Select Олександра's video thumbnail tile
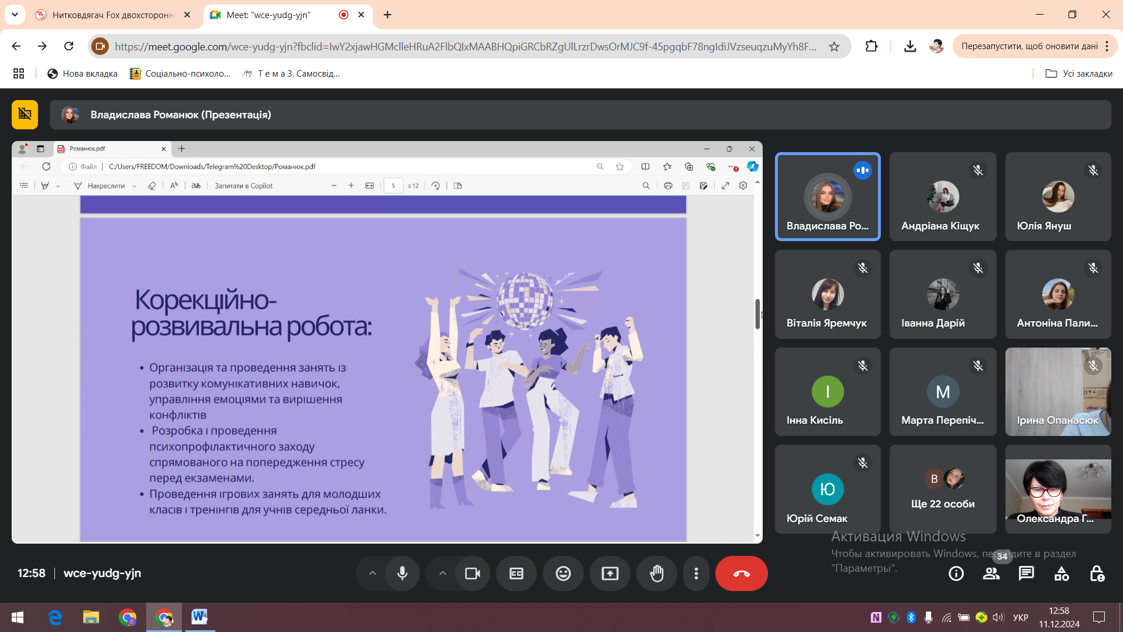This screenshot has width=1123, height=632. point(1057,489)
